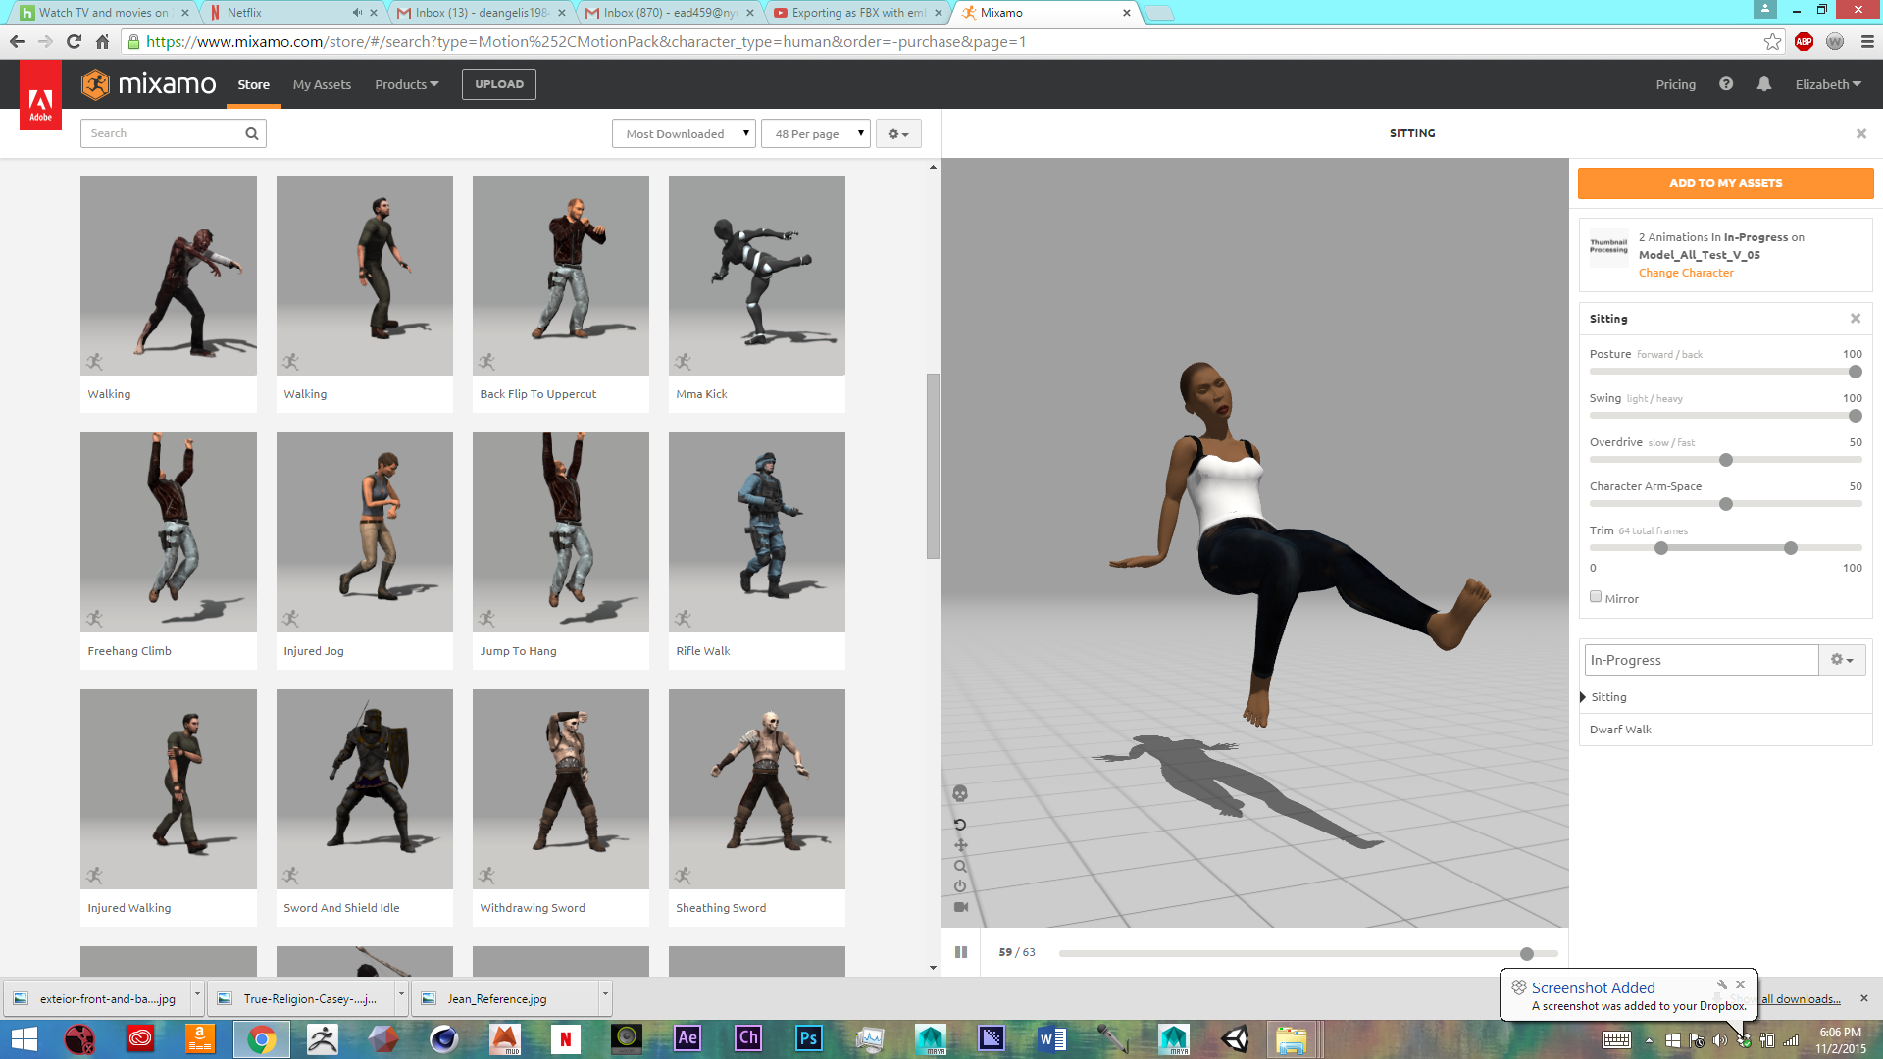The height and width of the screenshot is (1059, 1883).
Task: Click the Change Character link
Action: 1686,273
